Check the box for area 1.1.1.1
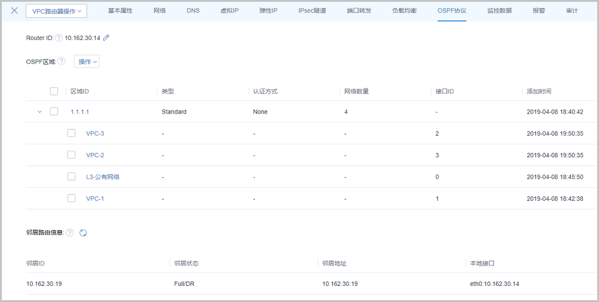Viewport: 599px width, 302px height. pyautogui.click(x=54, y=112)
